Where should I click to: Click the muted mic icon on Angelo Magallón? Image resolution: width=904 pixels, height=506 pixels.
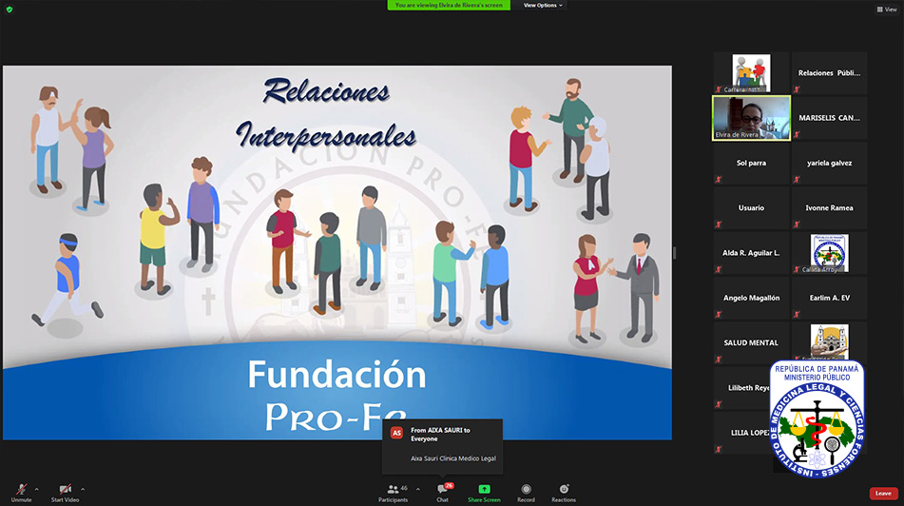click(x=719, y=315)
